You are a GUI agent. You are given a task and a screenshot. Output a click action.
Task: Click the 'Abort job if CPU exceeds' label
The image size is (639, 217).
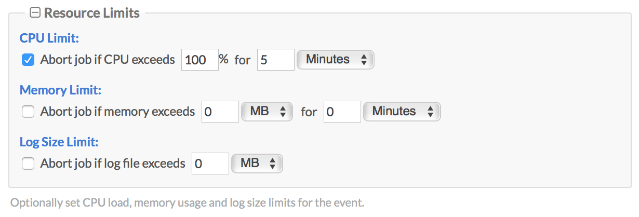pos(108,60)
